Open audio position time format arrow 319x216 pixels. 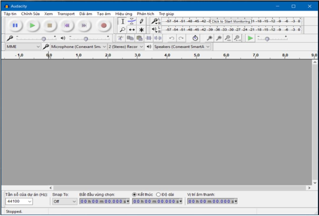click(x=236, y=201)
